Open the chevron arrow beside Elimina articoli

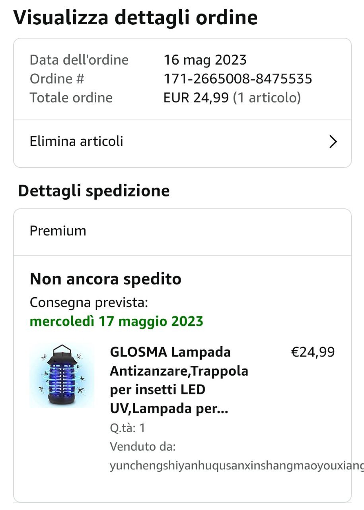333,141
